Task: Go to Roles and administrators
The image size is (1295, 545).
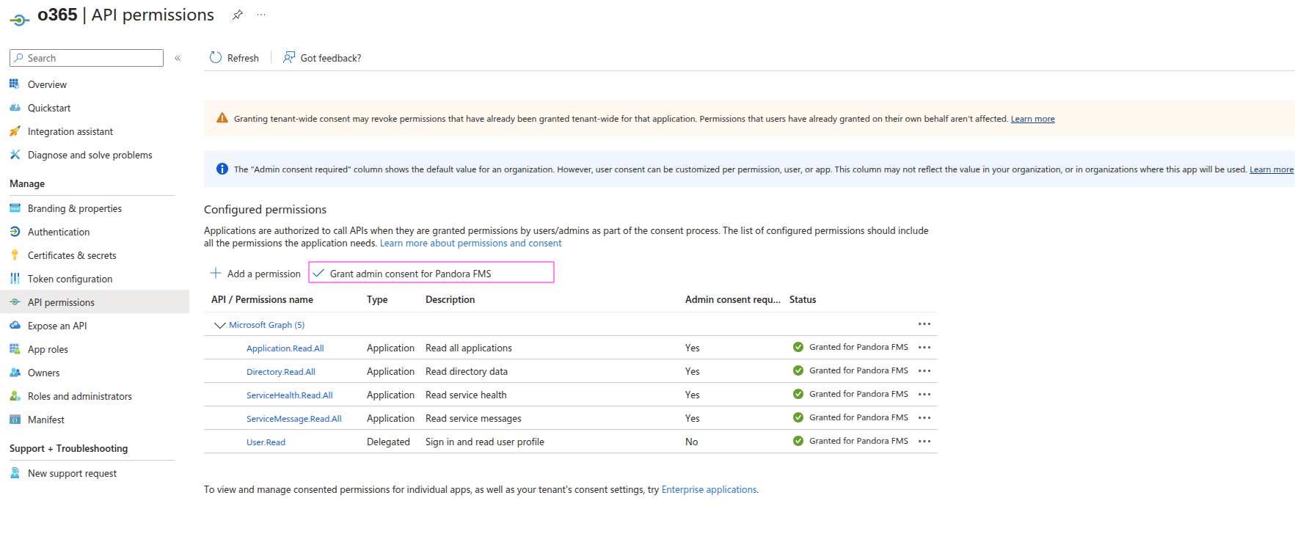Action: pos(80,396)
